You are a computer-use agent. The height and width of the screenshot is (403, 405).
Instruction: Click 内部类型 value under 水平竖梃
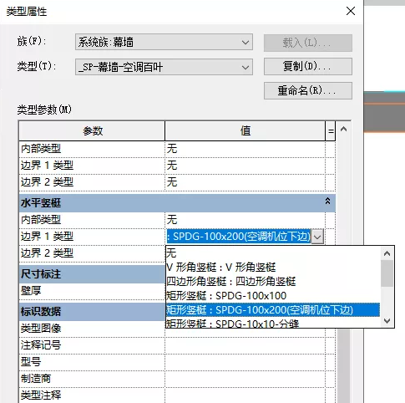[x=245, y=220]
